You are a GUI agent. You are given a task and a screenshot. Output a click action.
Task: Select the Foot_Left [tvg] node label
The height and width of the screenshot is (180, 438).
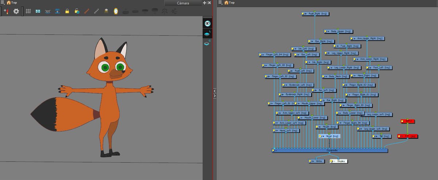(381, 67)
